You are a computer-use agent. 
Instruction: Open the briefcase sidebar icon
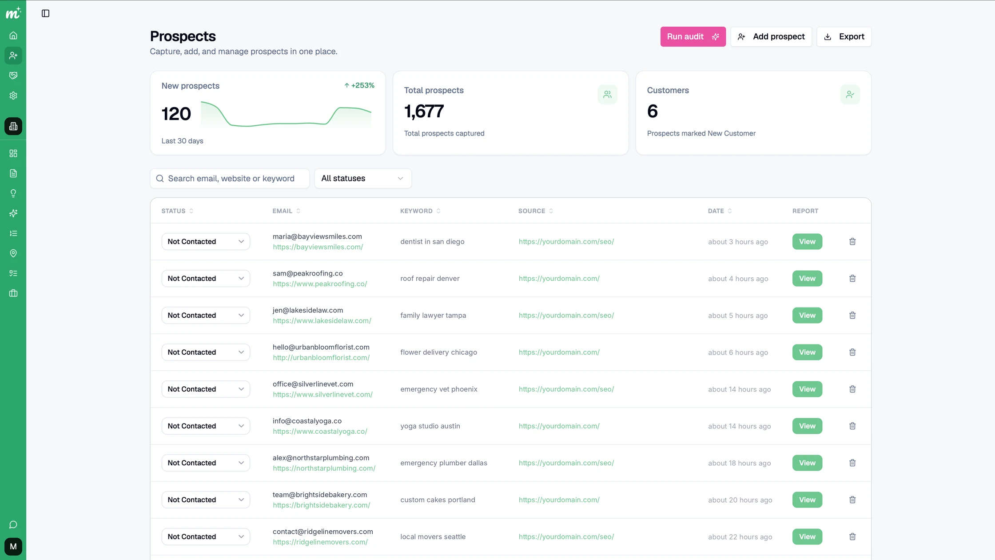point(13,293)
